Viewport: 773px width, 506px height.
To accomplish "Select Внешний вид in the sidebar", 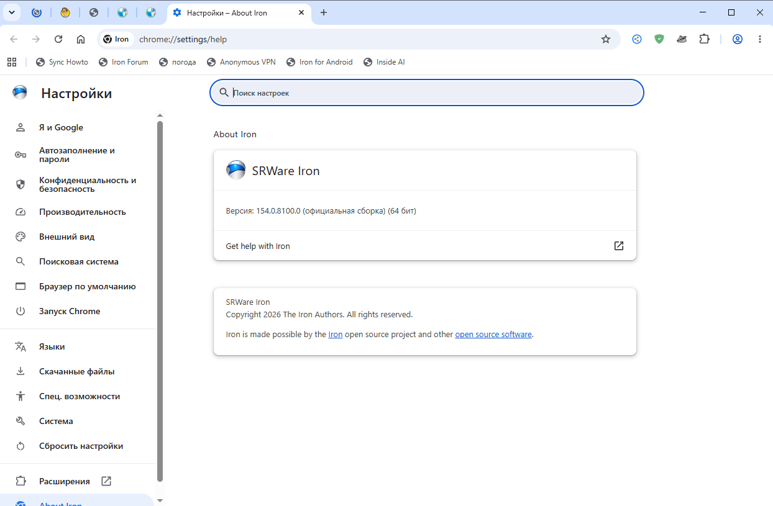I will 77,237.
